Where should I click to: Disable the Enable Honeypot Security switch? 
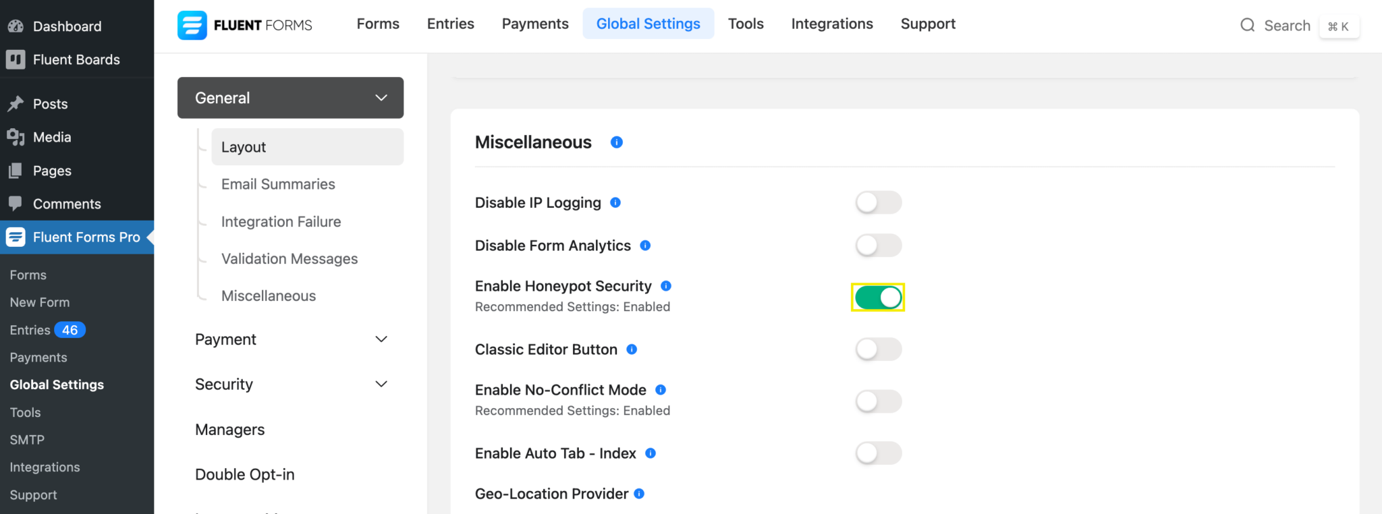point(878,297)
